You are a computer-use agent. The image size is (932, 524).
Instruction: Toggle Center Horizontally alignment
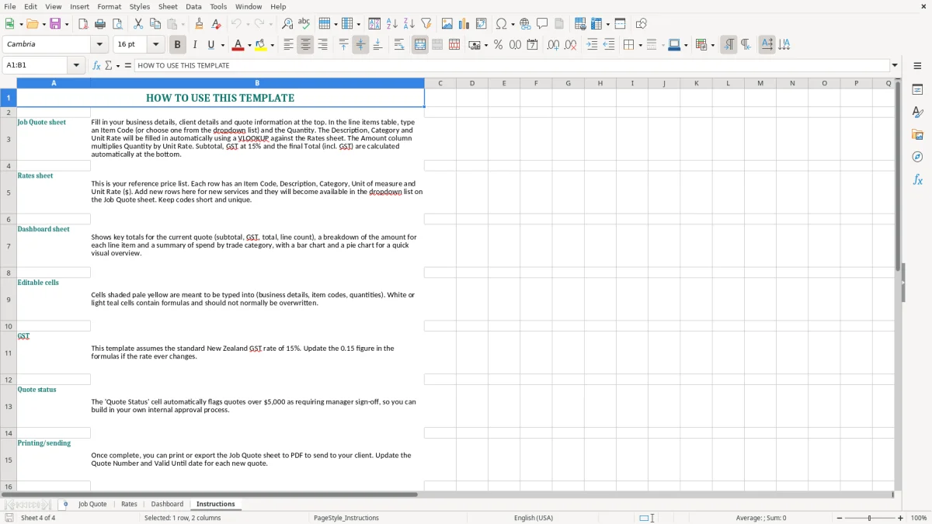[x=305, y=45]
